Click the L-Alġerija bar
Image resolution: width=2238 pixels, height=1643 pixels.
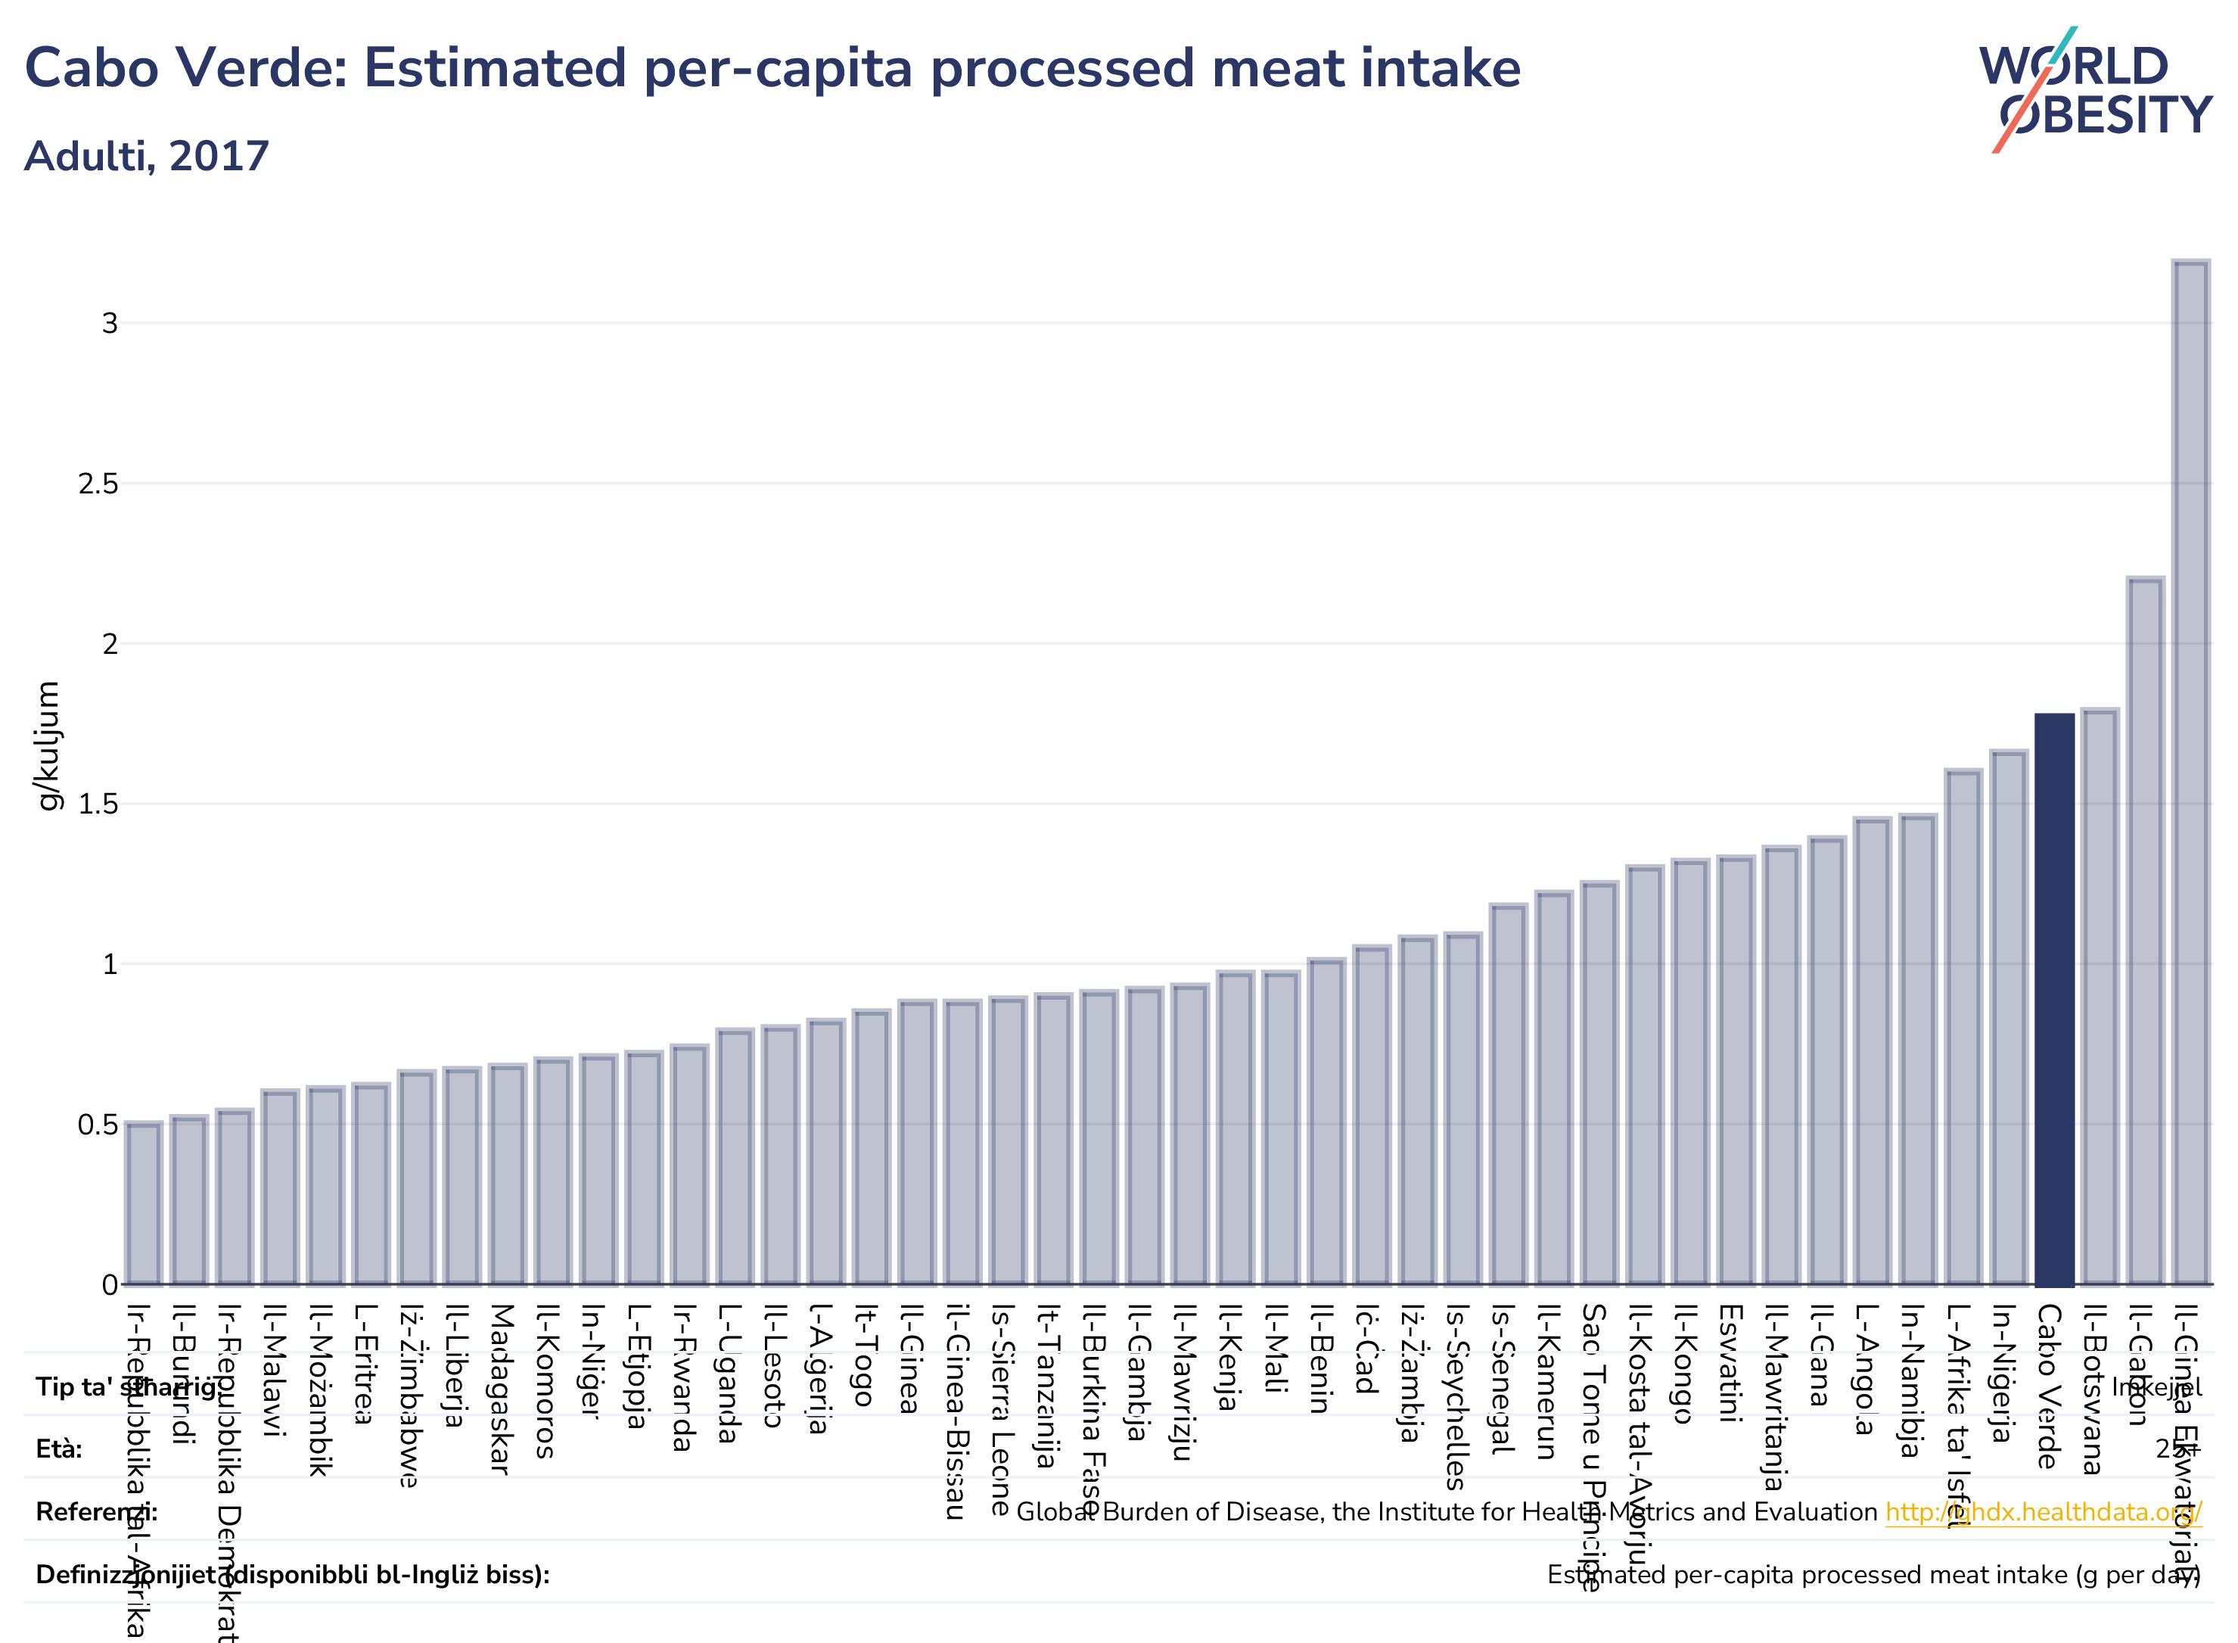click(825, 1153)
